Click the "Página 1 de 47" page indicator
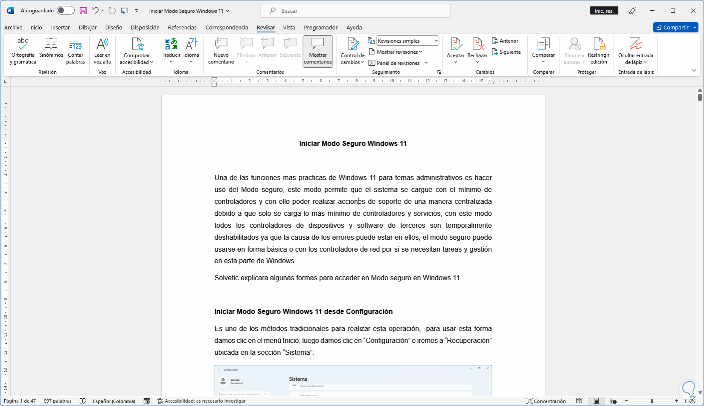Image resolution: width=704 pixels, height=406 pixels. tap(20, 401)
